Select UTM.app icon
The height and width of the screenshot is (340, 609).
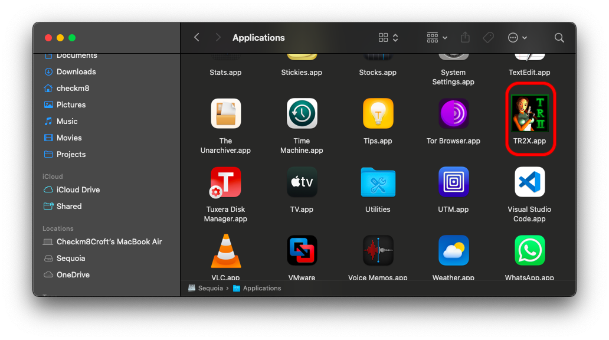tap(453, 182)
